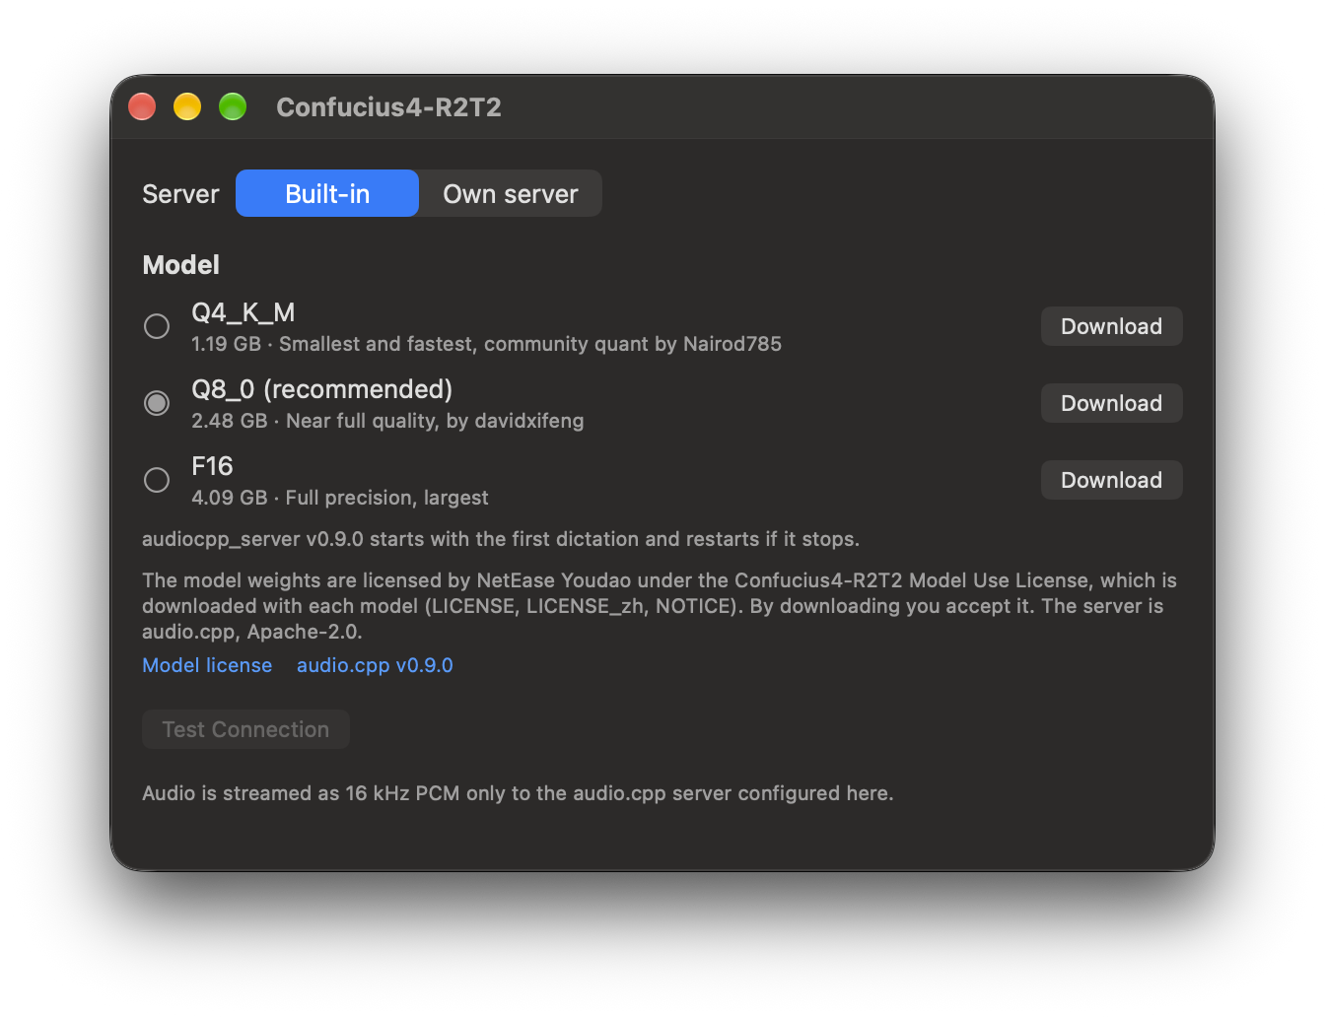Screen dimensions: 1325x1017
Task: Open the Model license link
Action: (207, 665)
